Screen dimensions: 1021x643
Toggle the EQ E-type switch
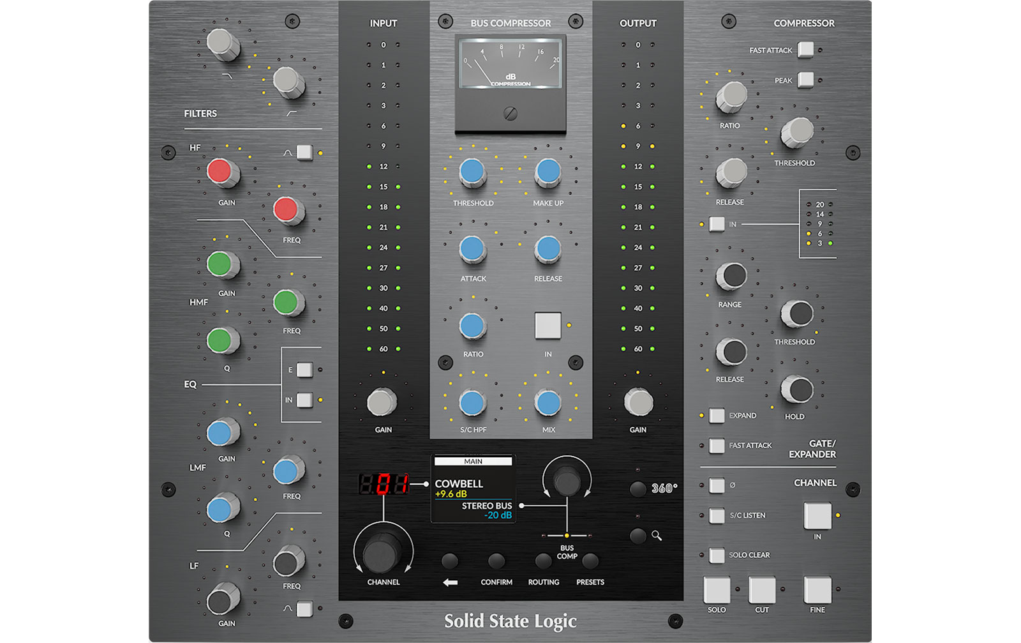(x=304, y=370)
